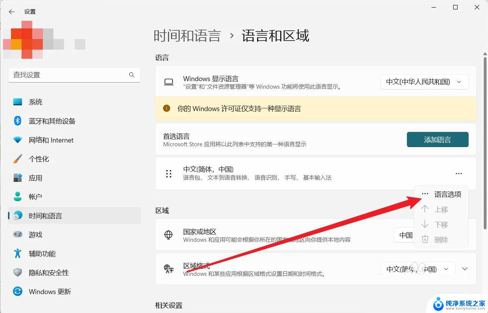Screen dimensions: 488x313
Task: Open the 应用 apps icon
Action: [18, 178]
